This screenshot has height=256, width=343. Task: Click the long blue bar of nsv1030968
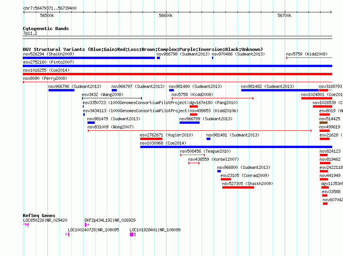[x=236, y=147]
